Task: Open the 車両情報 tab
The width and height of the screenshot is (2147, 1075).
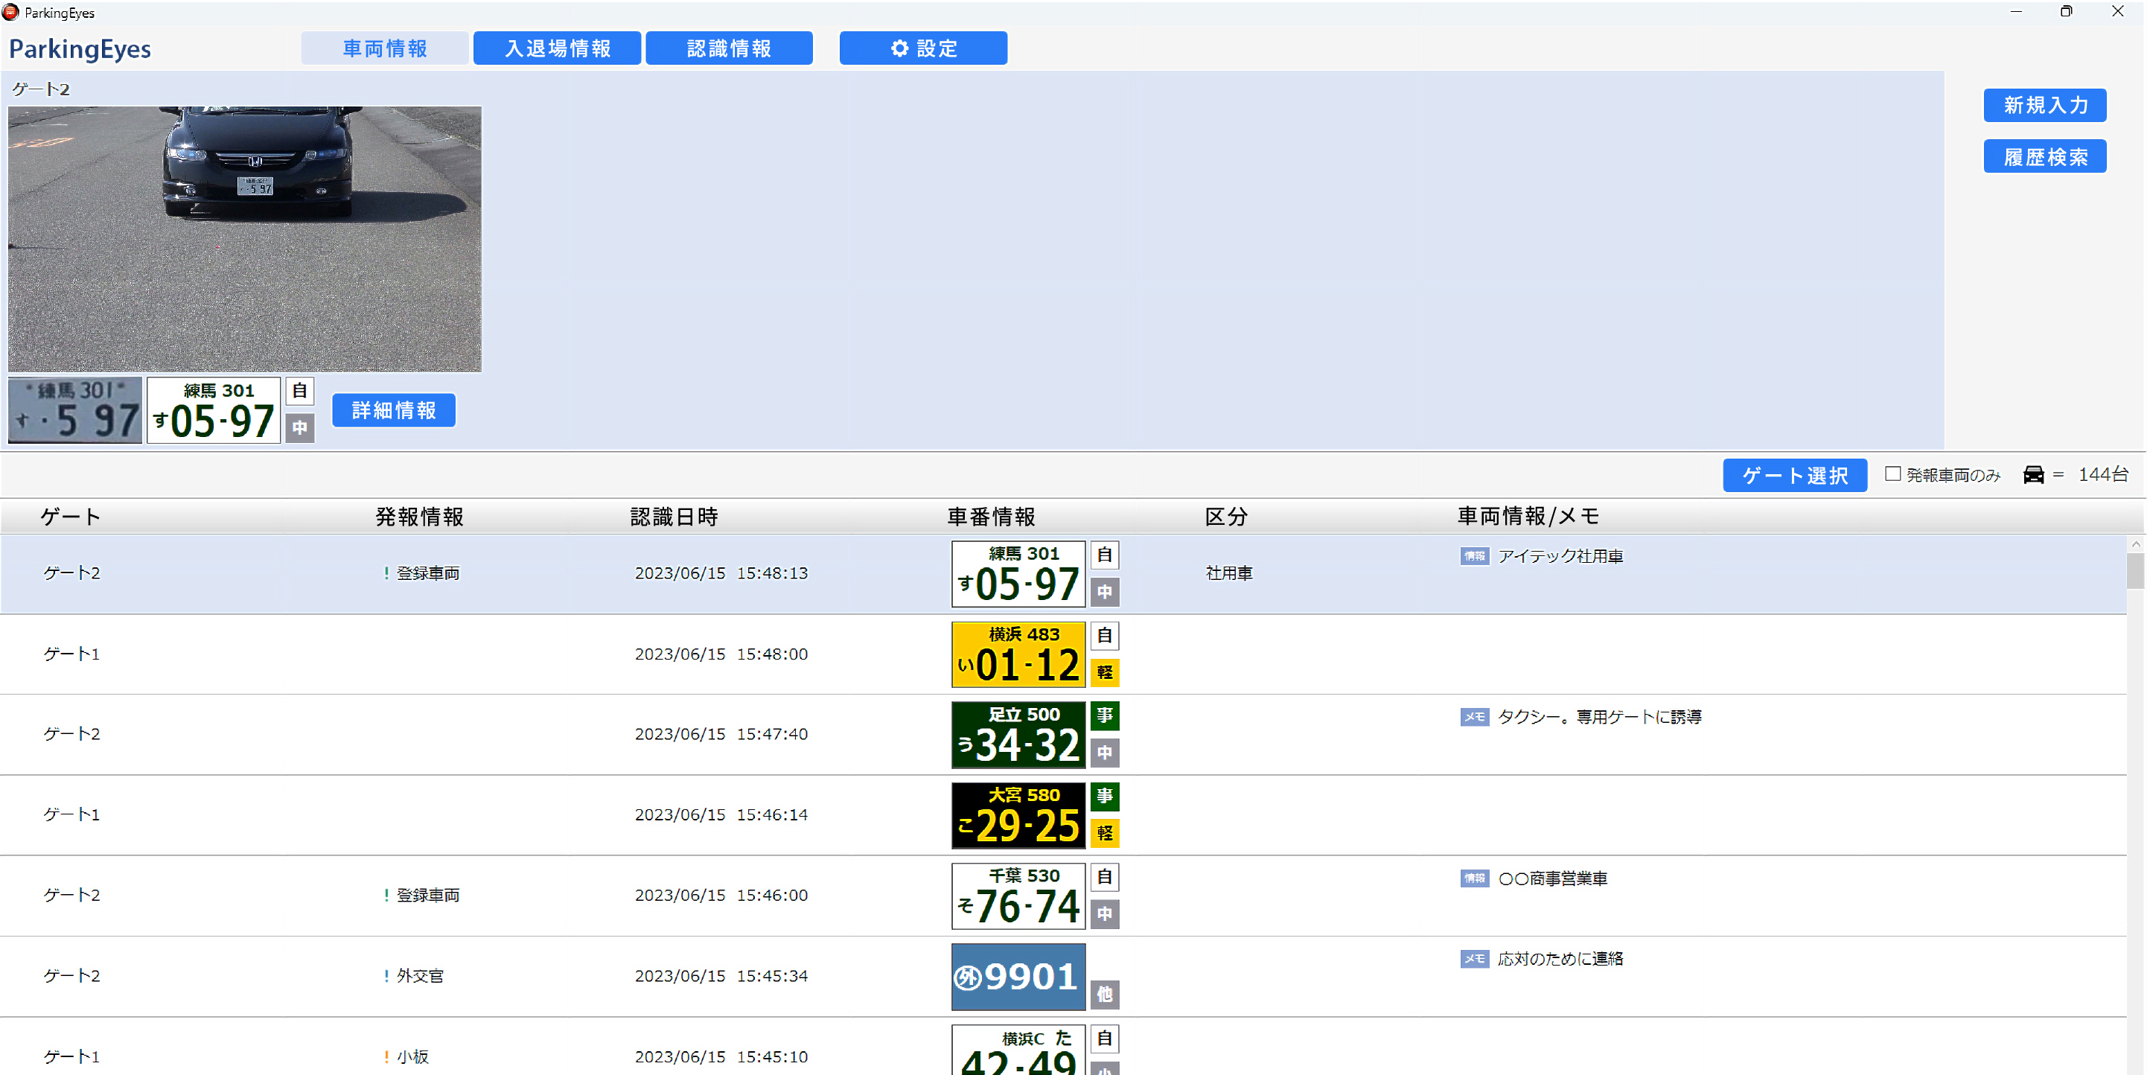Action: (x=384, y=48)
